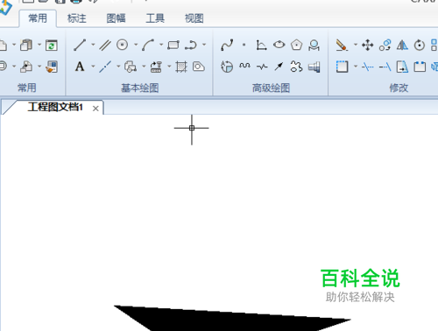Image resolution: width=438 pixels, height=331 pixels.
Task: Select the Arrow drawing tool
Action: click(279, 67)
